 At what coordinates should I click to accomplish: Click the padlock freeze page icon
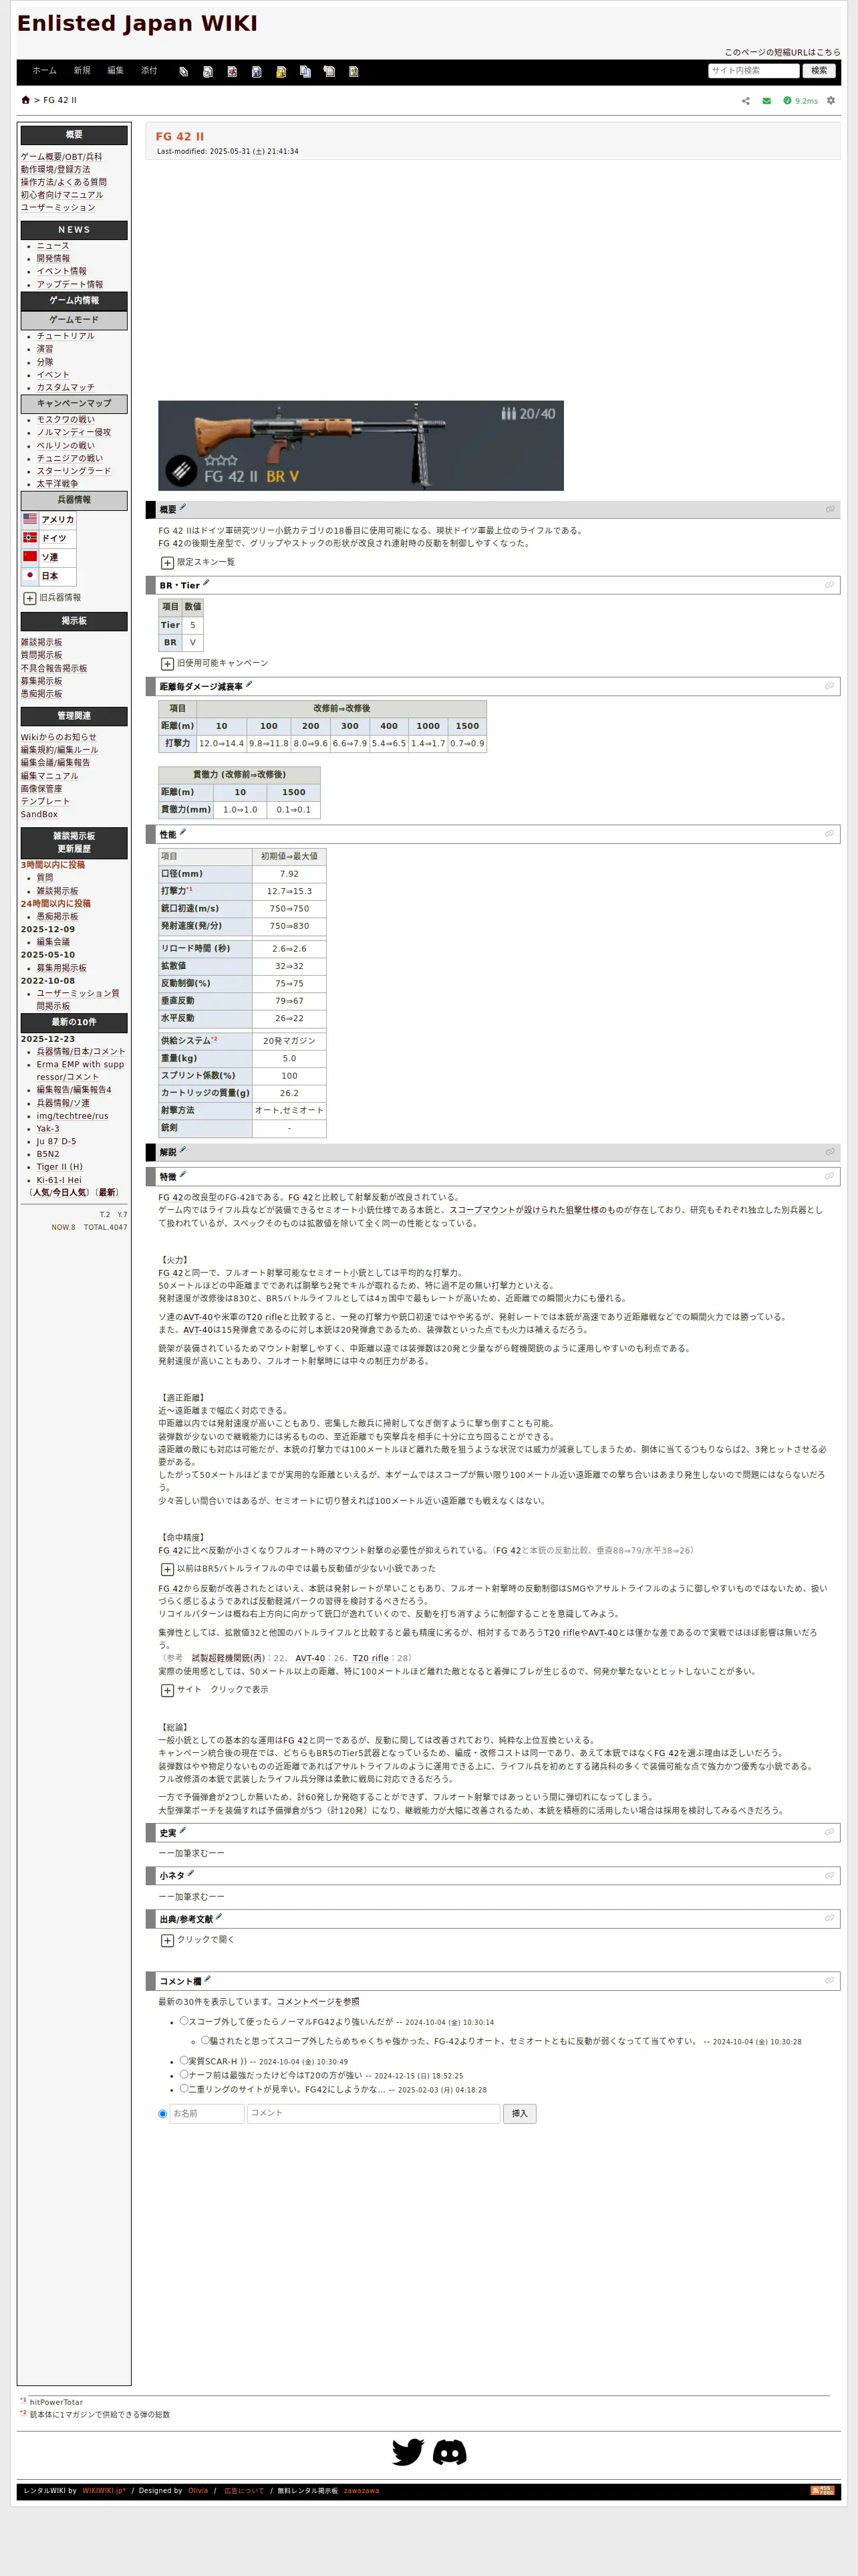pos(281,72)
